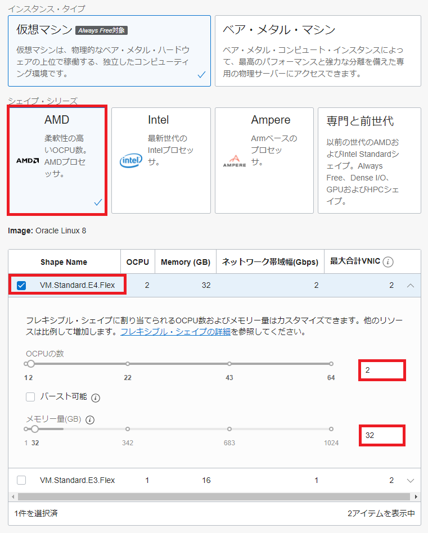Click info icon next to メモリー量(GB)

[90, 419]
